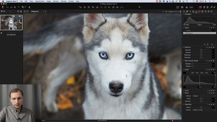Rotate image left with counterclockwise icon
This screenshot has width=217, height=122.
[x=204, y=7]
